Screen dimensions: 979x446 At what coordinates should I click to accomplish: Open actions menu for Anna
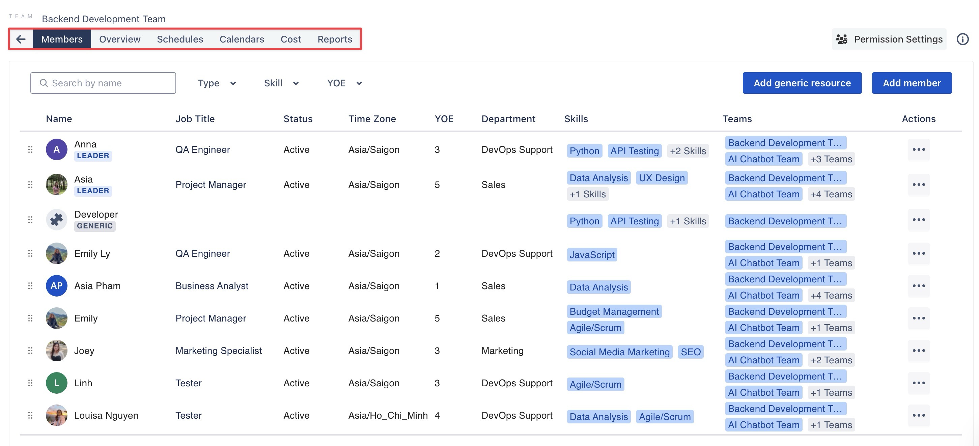click(x=919, y=149)
